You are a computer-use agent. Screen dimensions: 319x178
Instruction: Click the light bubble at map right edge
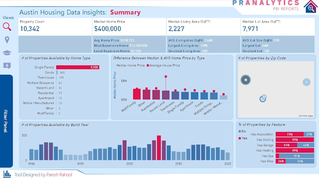pos(306,82)
